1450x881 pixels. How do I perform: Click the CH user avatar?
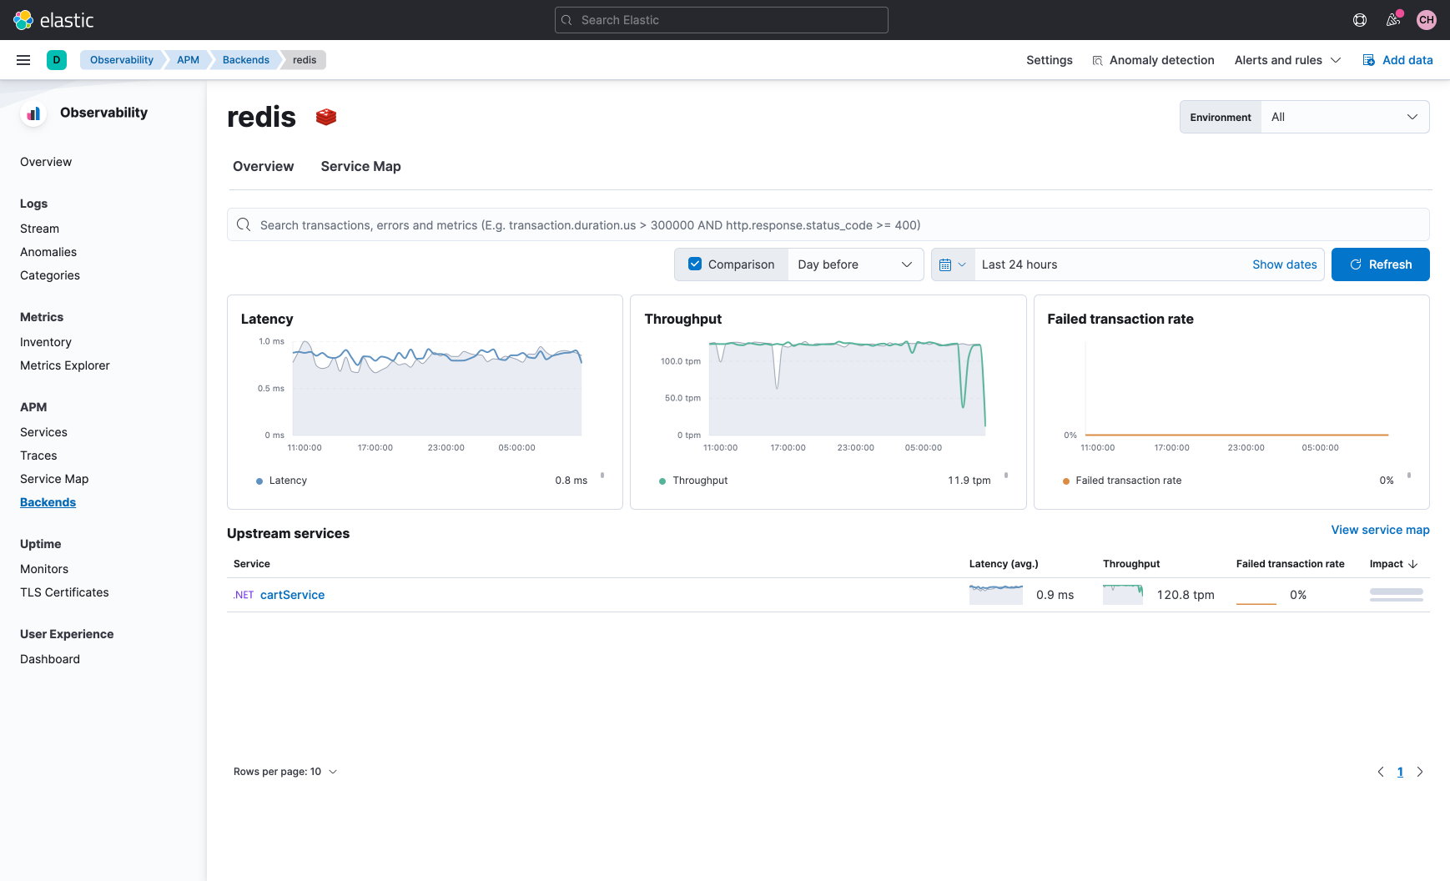click(1427, 19)
